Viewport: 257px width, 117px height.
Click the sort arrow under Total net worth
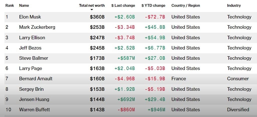click(x=92, y=10)
